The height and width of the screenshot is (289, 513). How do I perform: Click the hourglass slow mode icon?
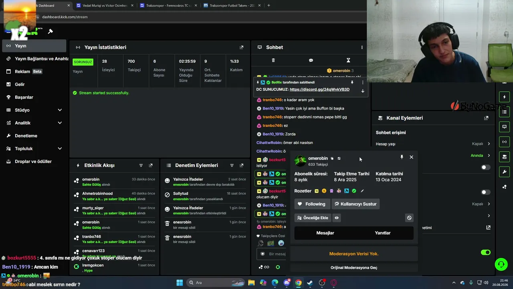pyautogui.click(x=348, y=60)
